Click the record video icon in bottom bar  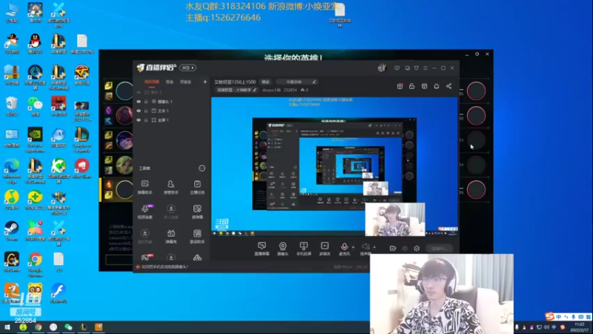tap(393, 249)
